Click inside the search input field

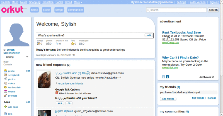[176, 10]
